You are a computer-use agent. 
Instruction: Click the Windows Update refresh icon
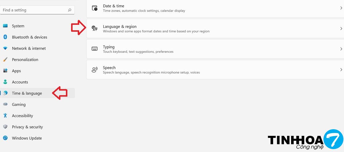coord(5,138)
